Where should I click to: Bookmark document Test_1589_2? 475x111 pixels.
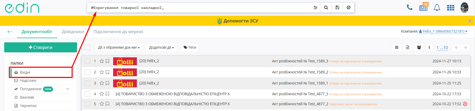tap(107, 72)
